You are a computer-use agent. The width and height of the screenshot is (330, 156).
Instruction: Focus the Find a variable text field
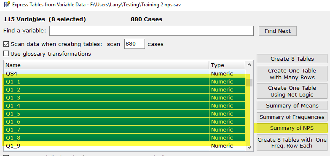pyautogui.click(x=151, y=31)
